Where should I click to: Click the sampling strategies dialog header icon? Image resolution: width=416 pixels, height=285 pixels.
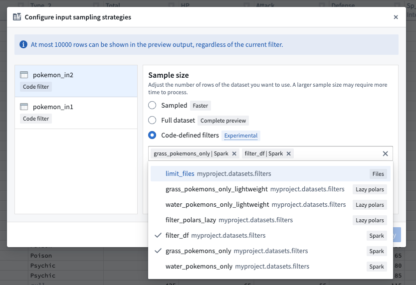[x=17, y=17]
